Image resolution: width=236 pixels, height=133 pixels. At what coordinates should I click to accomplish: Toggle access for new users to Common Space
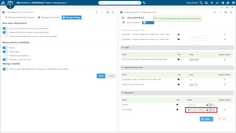(x=5, y=28)
